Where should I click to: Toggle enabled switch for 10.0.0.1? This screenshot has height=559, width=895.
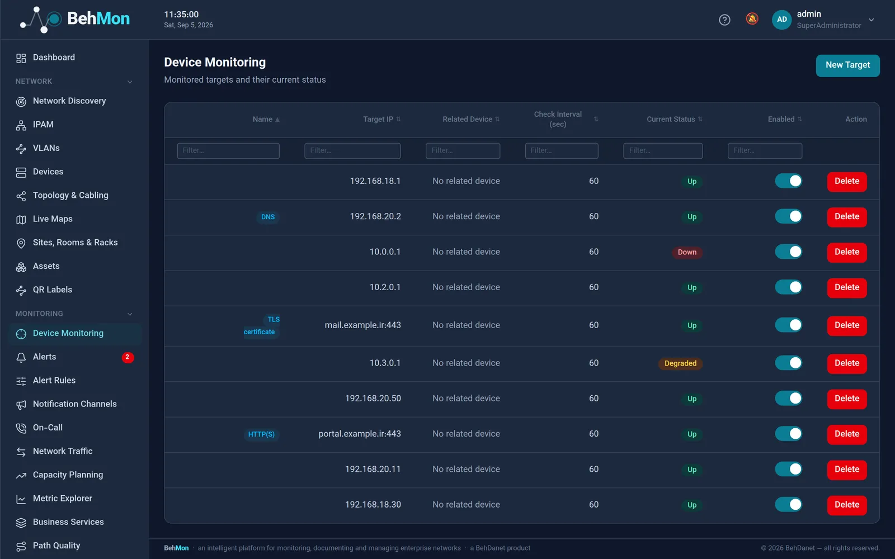789,252
